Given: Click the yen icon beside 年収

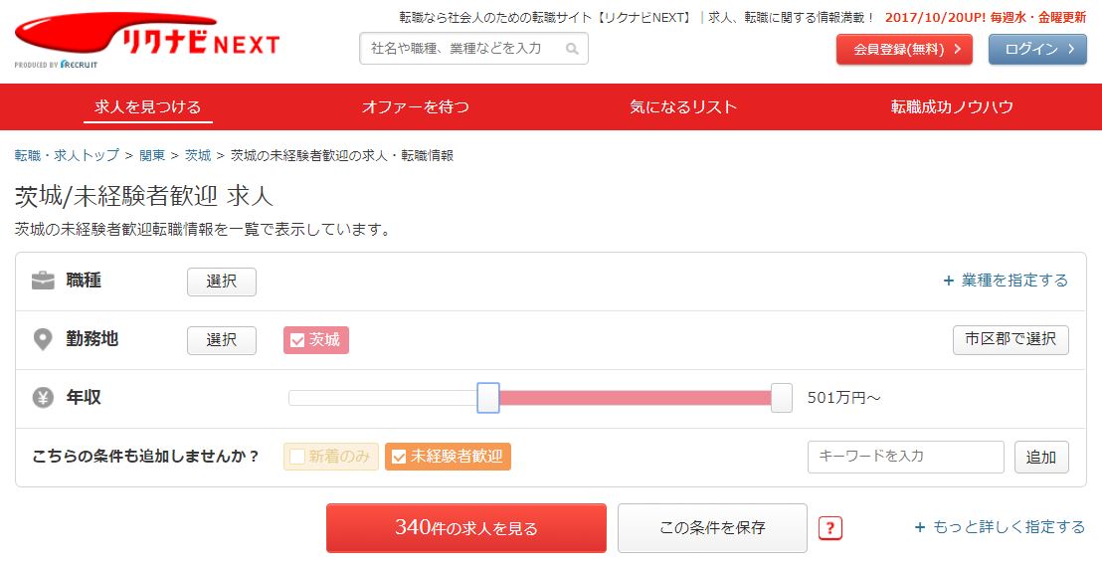Looking at the screenshot, I should [43, 398].
